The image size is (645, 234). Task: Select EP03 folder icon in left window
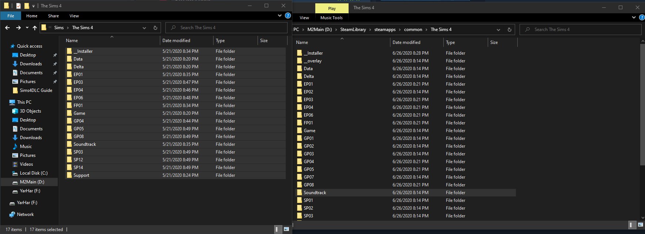coord(69,82)
